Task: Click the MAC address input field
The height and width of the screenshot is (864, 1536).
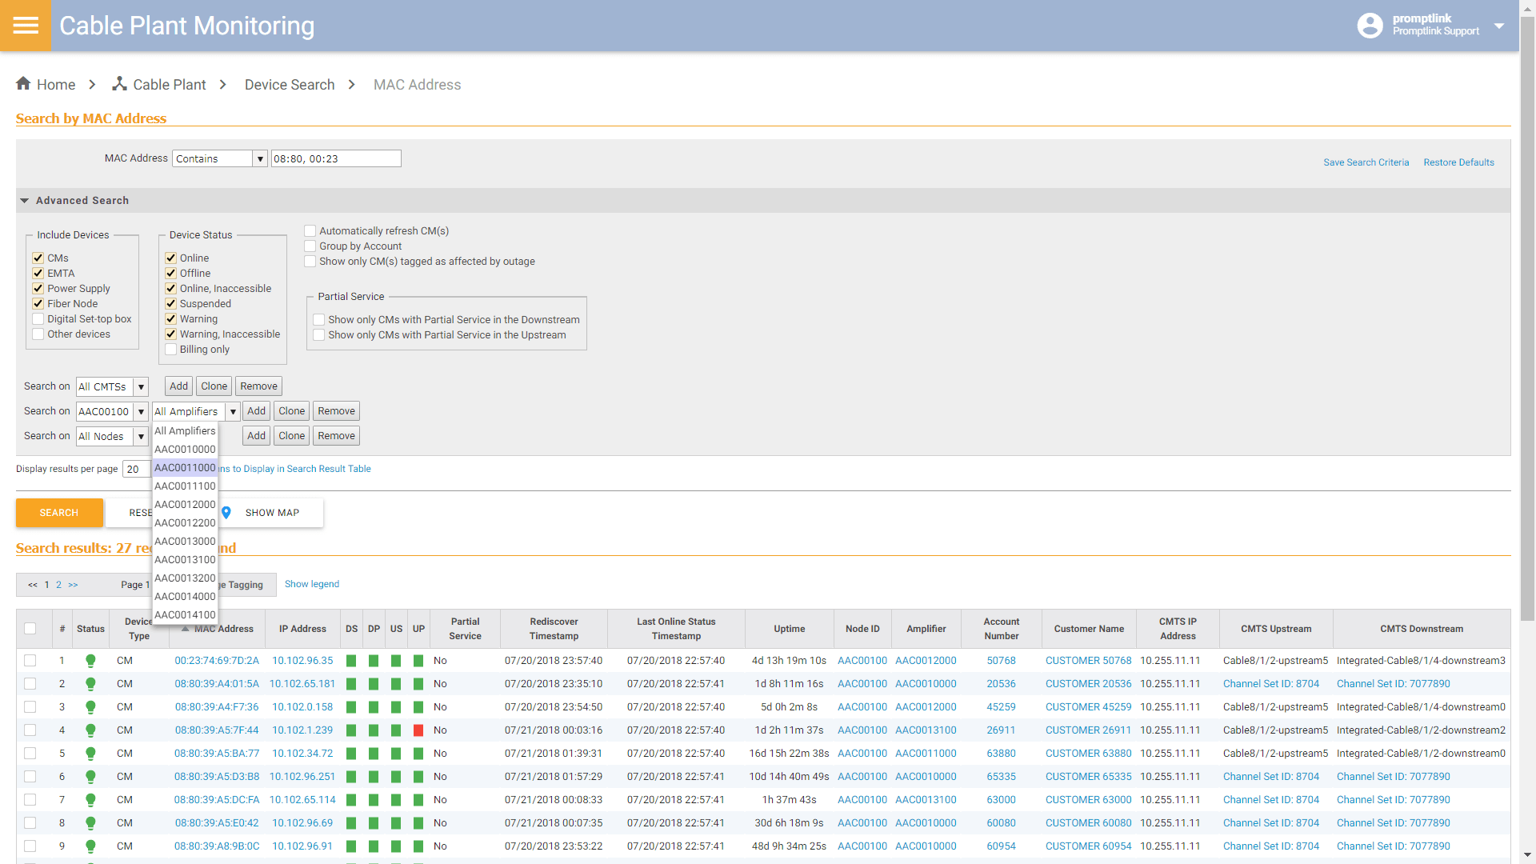Action: (336, 158)
